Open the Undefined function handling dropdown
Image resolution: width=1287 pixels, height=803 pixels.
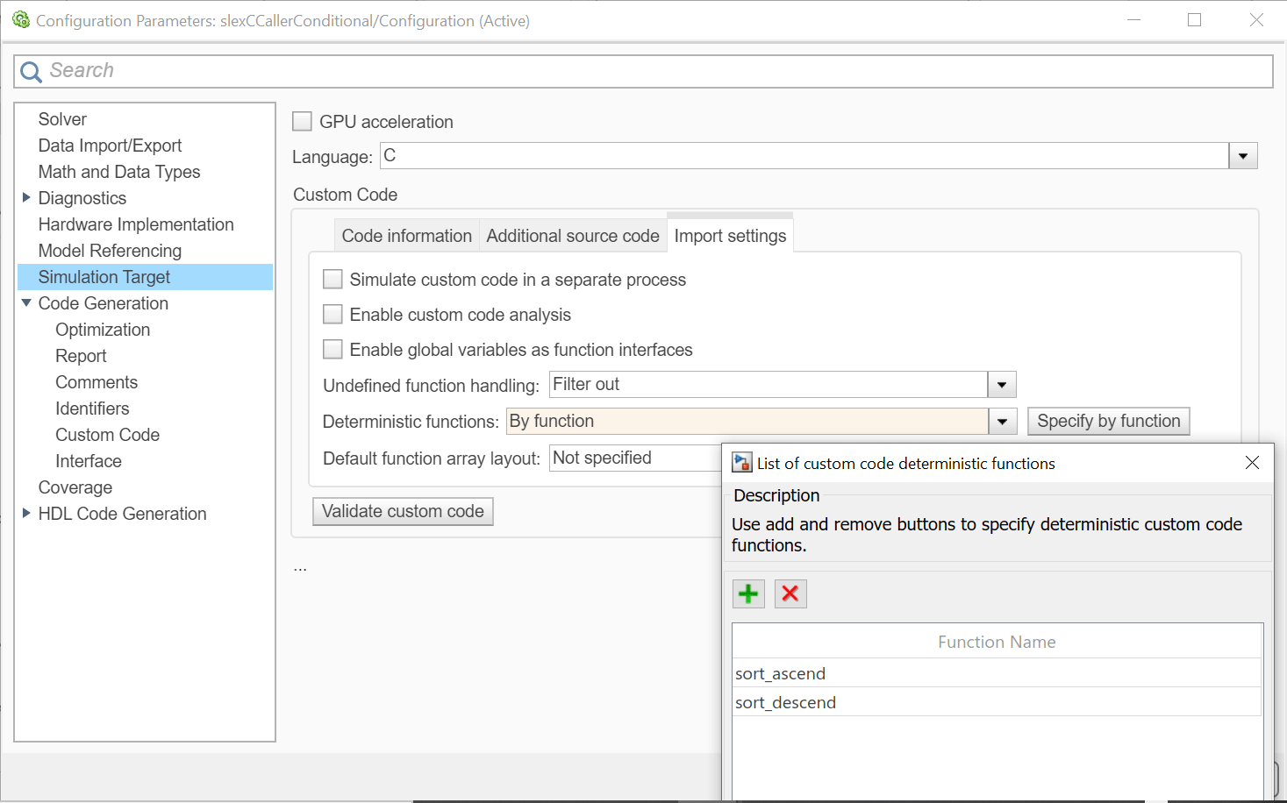[1002, 385]
